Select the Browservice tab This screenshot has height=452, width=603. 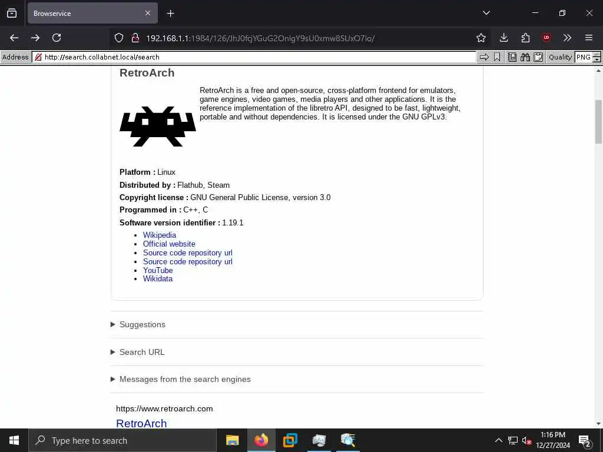[x=92, y=13]
